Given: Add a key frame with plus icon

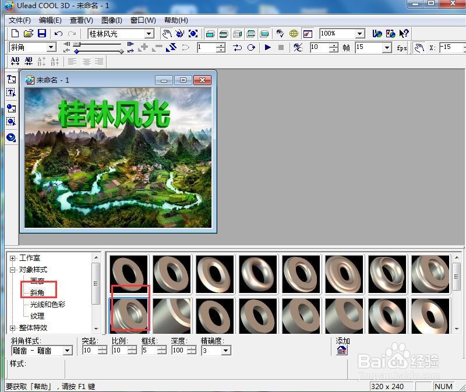Looking at the screenshot, I should (143, 47).
